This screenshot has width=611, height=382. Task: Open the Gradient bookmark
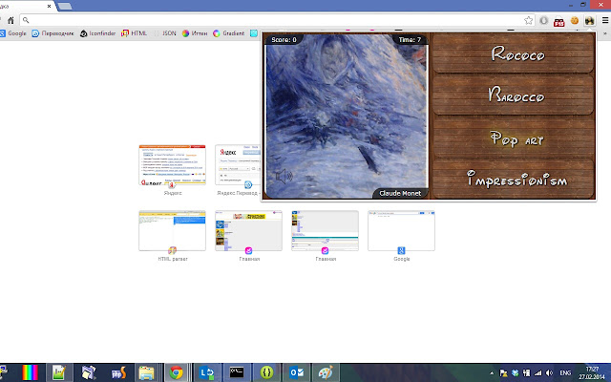(229, 33)
